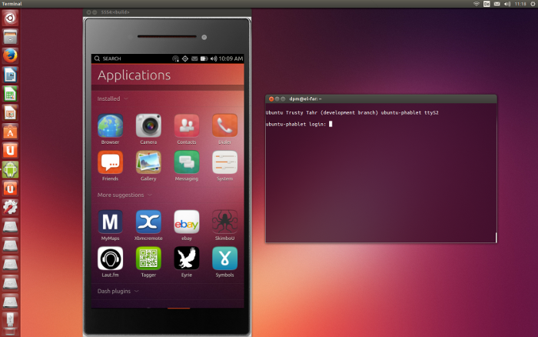Open phone location indicator
538x337 pixels.
(x=185, y=58)
